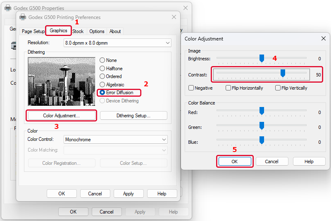Confirm Color Adjustment with OK

click(x=234, y=162)
